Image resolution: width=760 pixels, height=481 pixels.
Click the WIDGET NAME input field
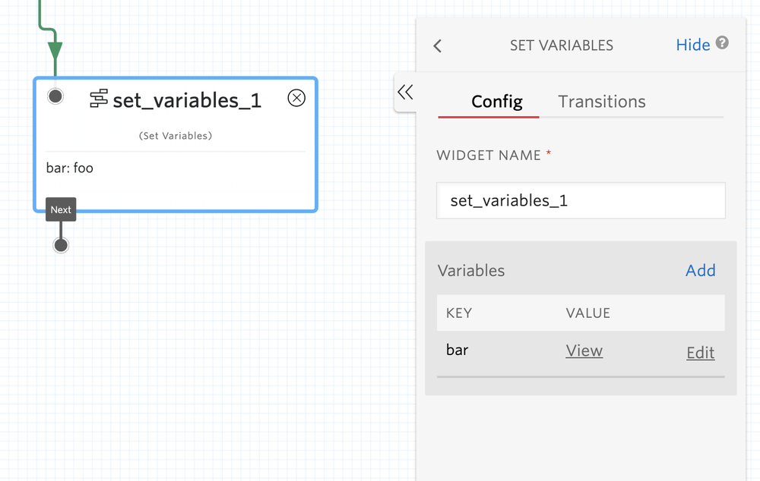click(x=581, y=200)
